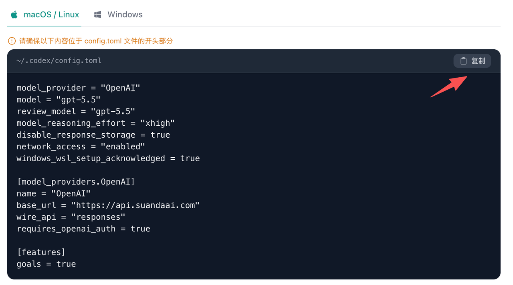Click the clipboard icon in the copy button
Viewport: 513px width, 285px height.
463,61
